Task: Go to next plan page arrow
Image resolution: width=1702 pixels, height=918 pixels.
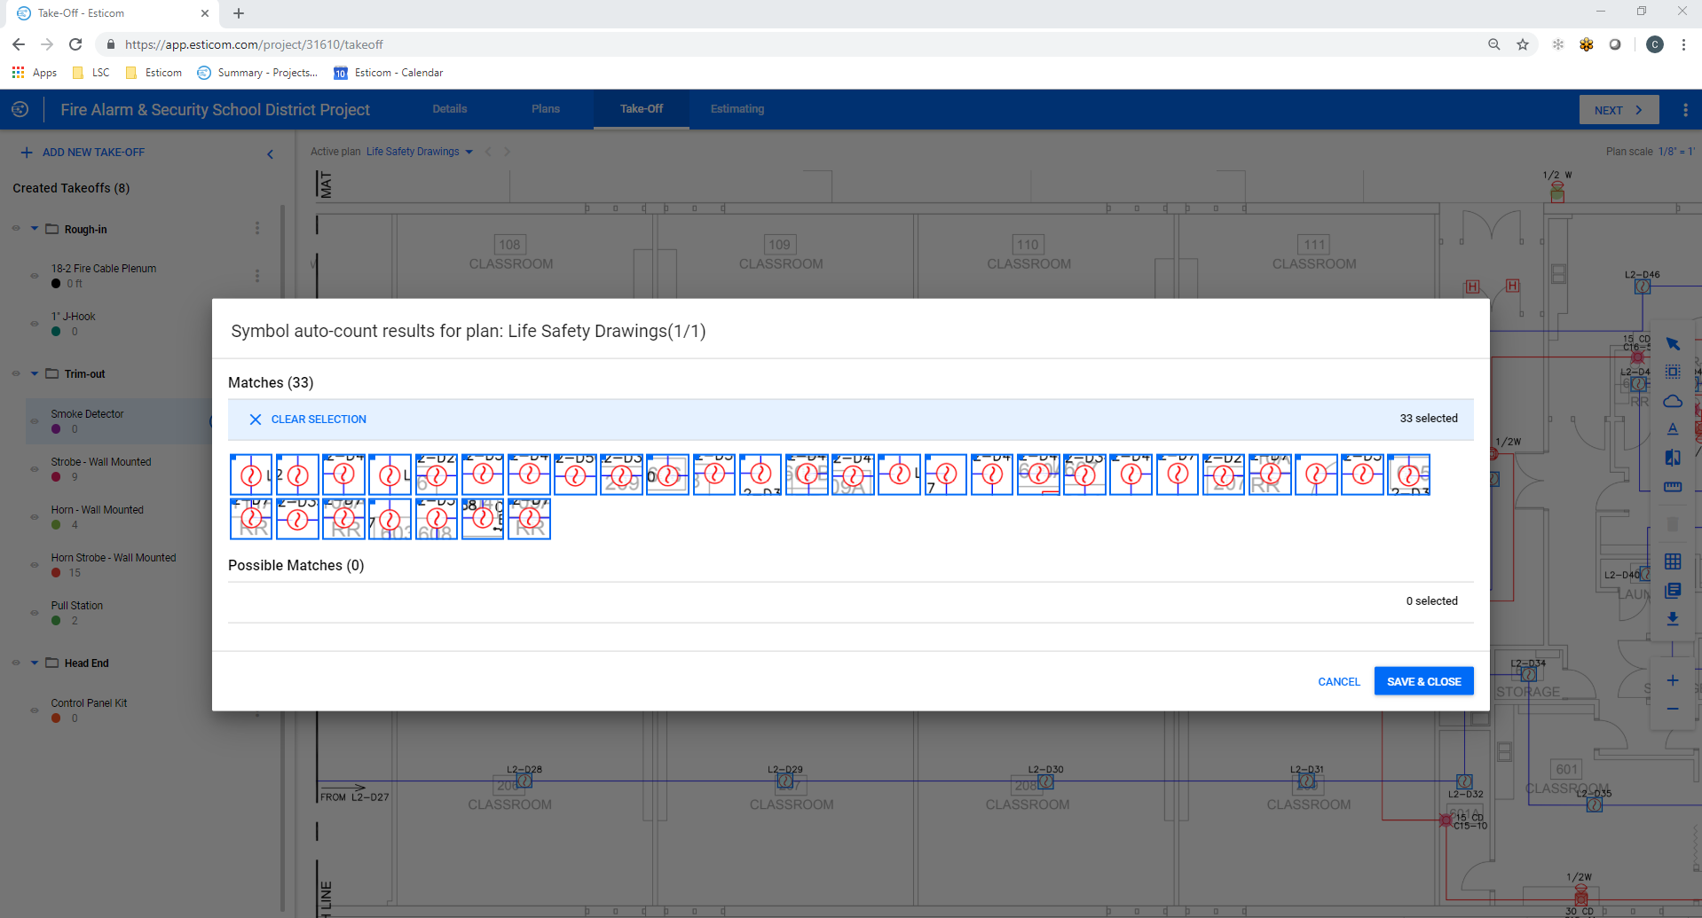Action: click(x=507, y=152)
